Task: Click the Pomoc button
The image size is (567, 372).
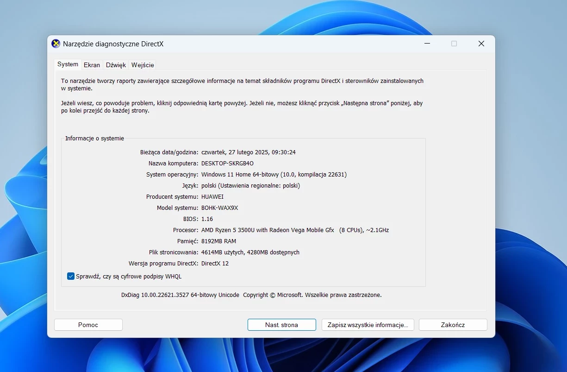Action: [x=88, y=325]
